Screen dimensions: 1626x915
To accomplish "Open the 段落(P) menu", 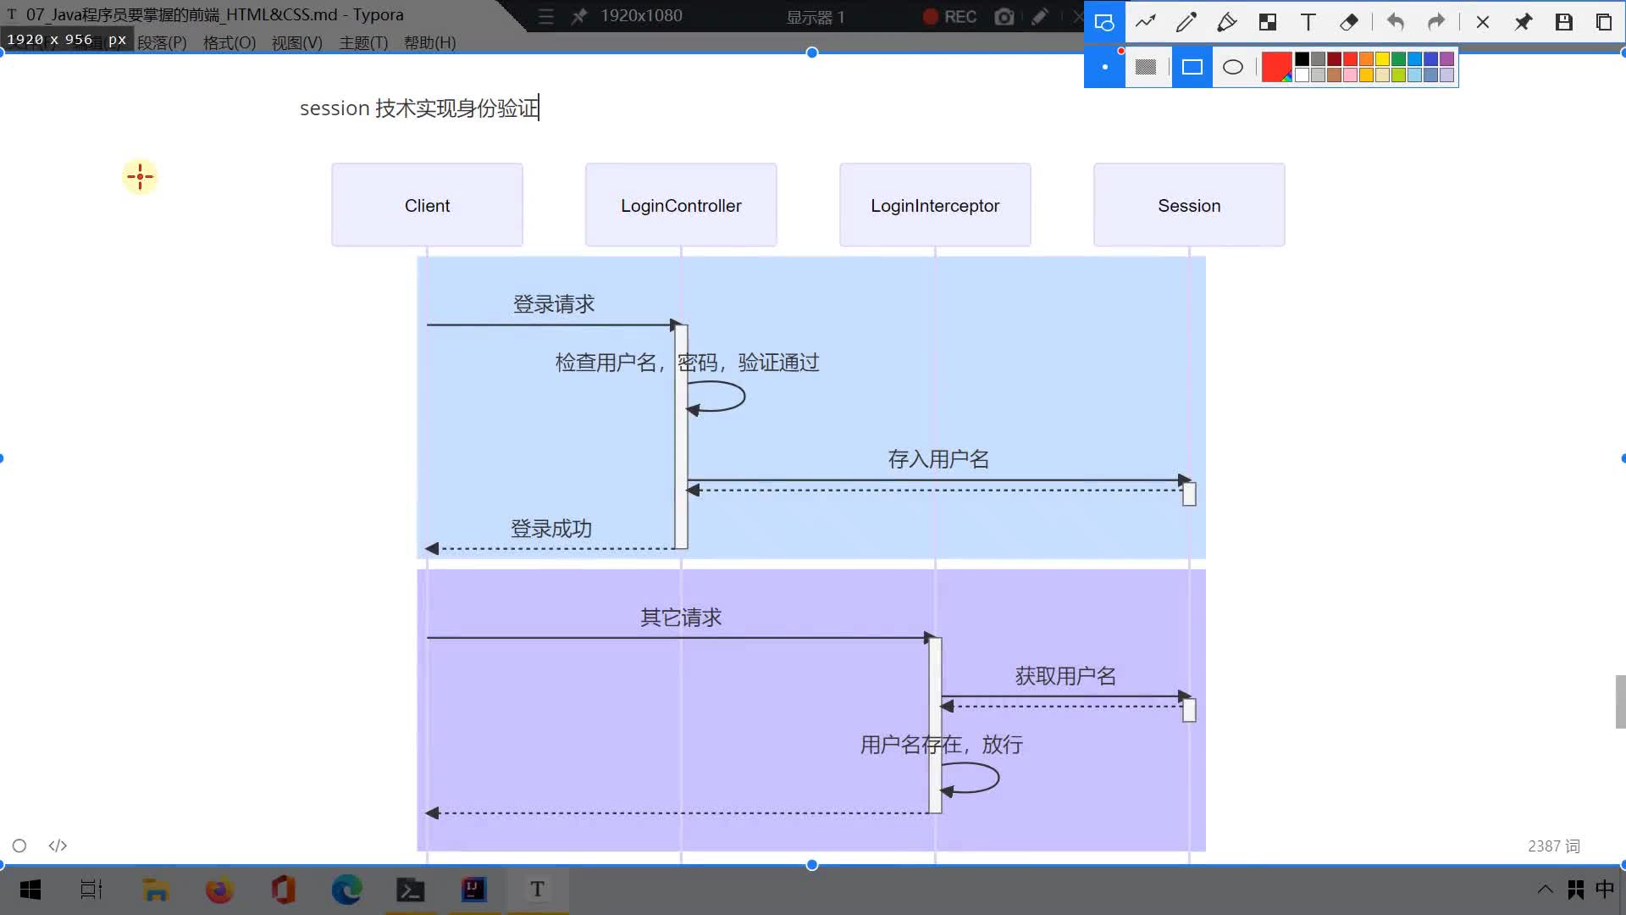I will click(162, 42).
